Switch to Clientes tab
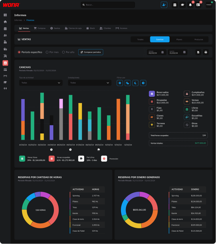The height and width of the screenshot is (244, 216). coord(105,28)
